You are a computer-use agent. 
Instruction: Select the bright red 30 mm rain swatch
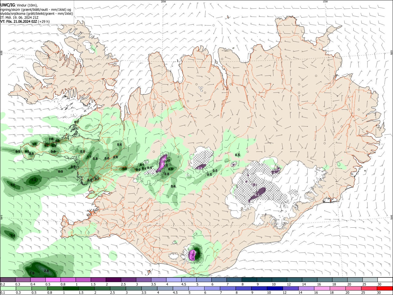coord(385,288)
